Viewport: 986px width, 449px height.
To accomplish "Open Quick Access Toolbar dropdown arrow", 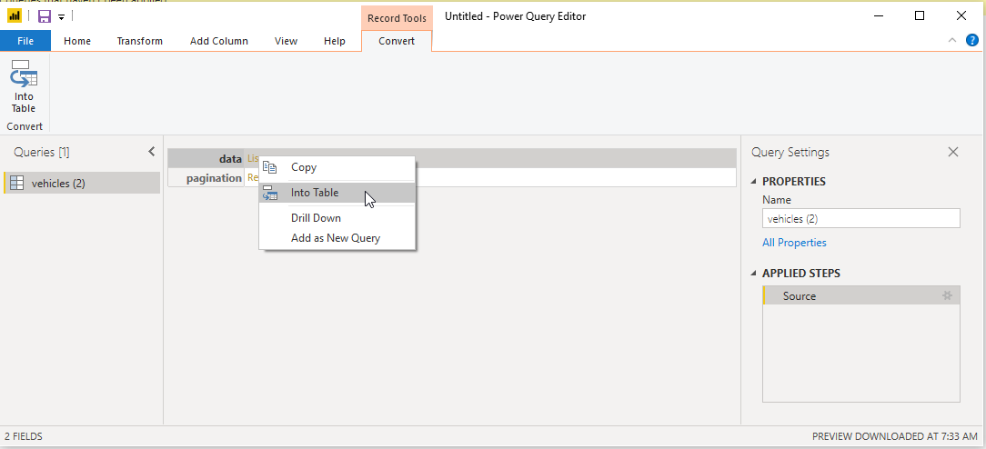I will click(x=61, y=17).
